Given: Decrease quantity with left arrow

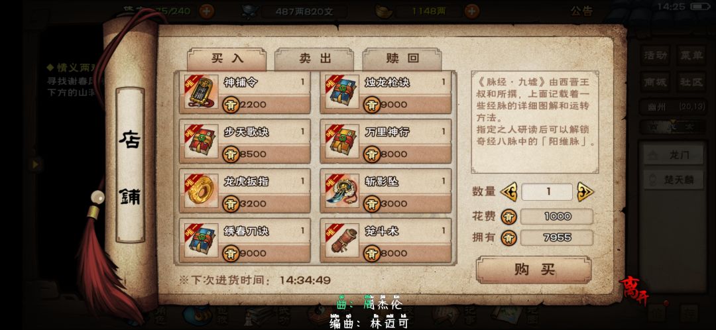Looking at the screenshot, I should [x=508, y=192].
